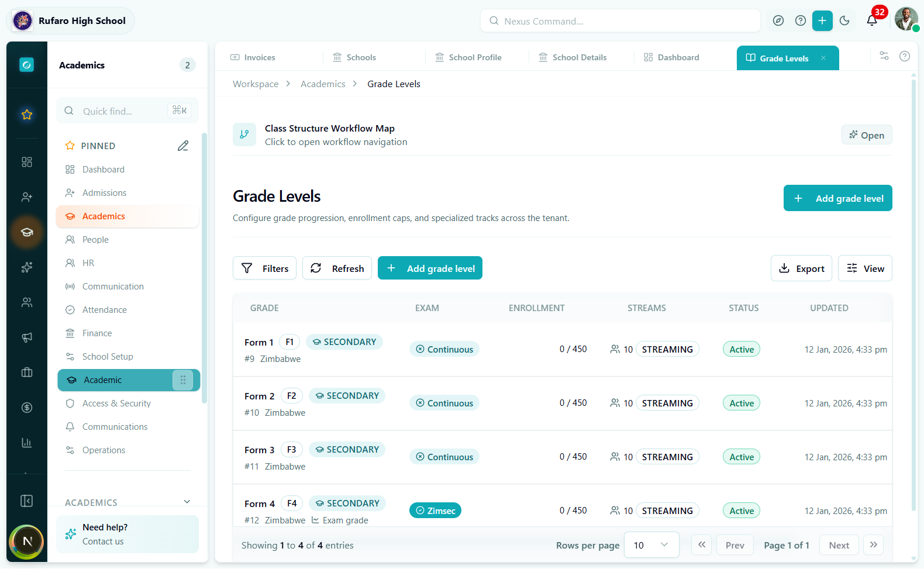This screenshot has height=569, width=924.
Task: Close the Grade Levels tab
Action: [x=823, y=58]
